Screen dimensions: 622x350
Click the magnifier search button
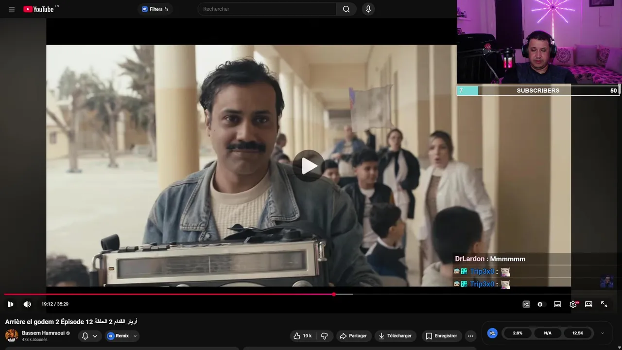(346, 9)
